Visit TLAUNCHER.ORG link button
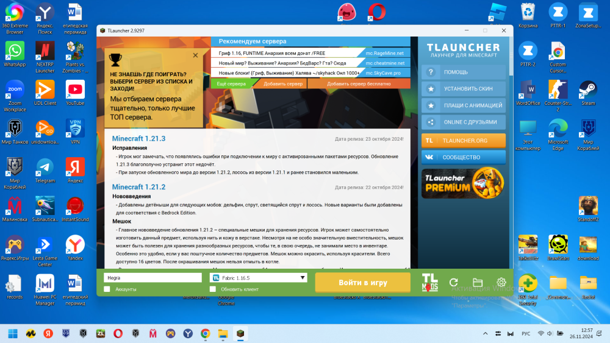This screenshot has width=610, height=343. (x=464, y=141)
